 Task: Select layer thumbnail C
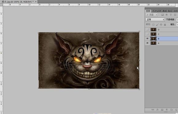click(153, 34)
